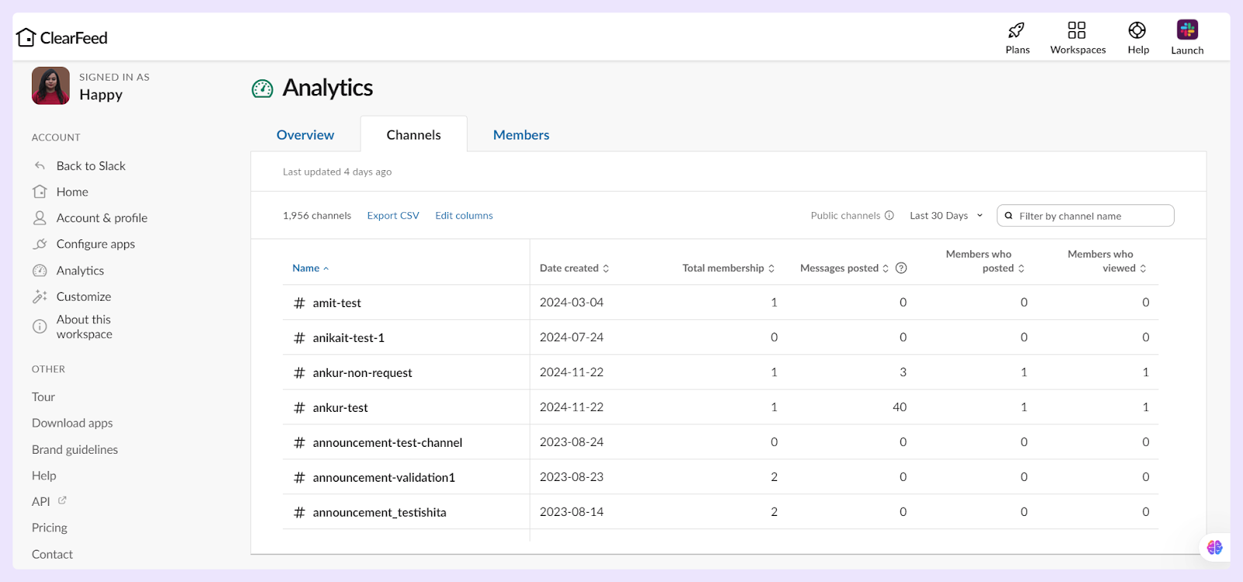Click the Public channels label
Viewport: 1243px width, 582px height.
coord(845,215)
